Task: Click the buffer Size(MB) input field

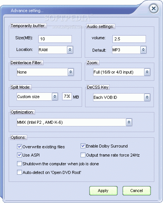Action: coord(55,39)
